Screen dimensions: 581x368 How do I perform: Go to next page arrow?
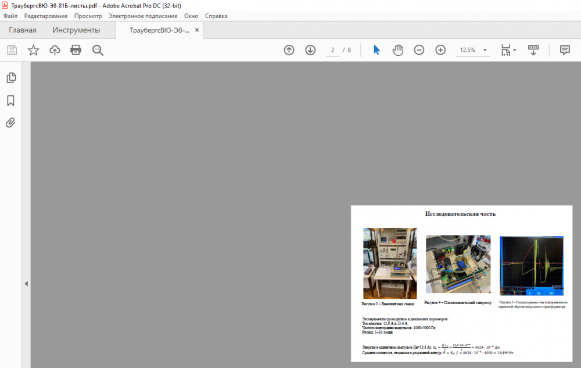click(x=310, y=50)
